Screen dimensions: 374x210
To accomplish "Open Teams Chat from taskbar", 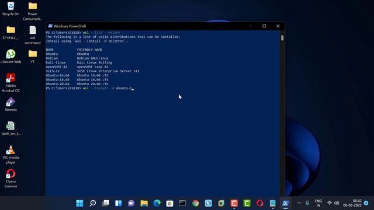I will pyautogui.click(x=131, y=203).
